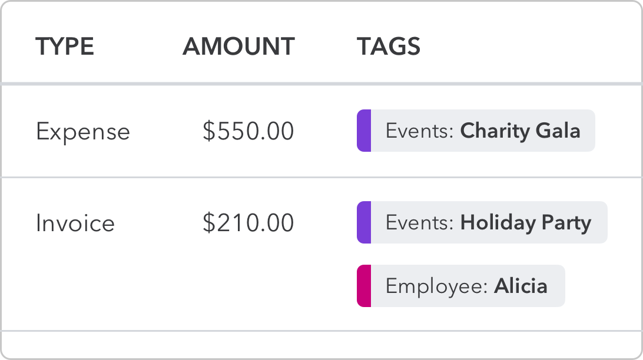Click the bold Holiday Party tag name
Screen dimensions: 643x360
pyautogui.click(x=526, y=223)
